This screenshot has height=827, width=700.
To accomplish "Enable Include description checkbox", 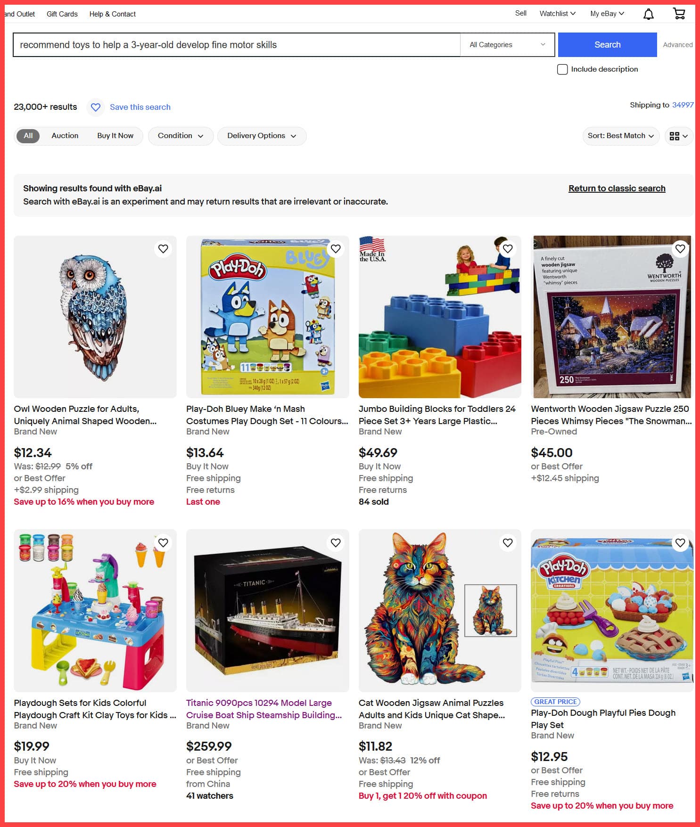I will (x=562, y=70).
